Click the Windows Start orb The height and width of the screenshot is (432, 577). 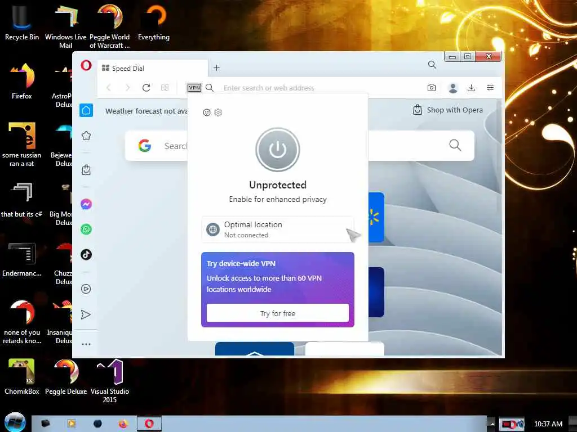(15, 422)
